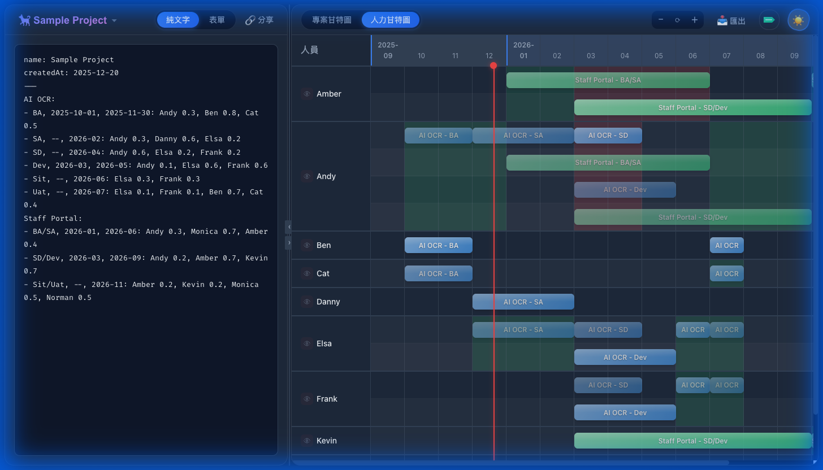Click the eye icon next to Kevin

pyautogui.click(x=307, y=441)
